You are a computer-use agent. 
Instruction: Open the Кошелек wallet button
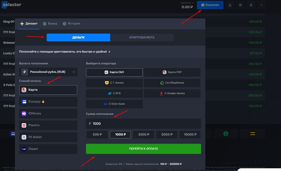click(x=210, y=5)
